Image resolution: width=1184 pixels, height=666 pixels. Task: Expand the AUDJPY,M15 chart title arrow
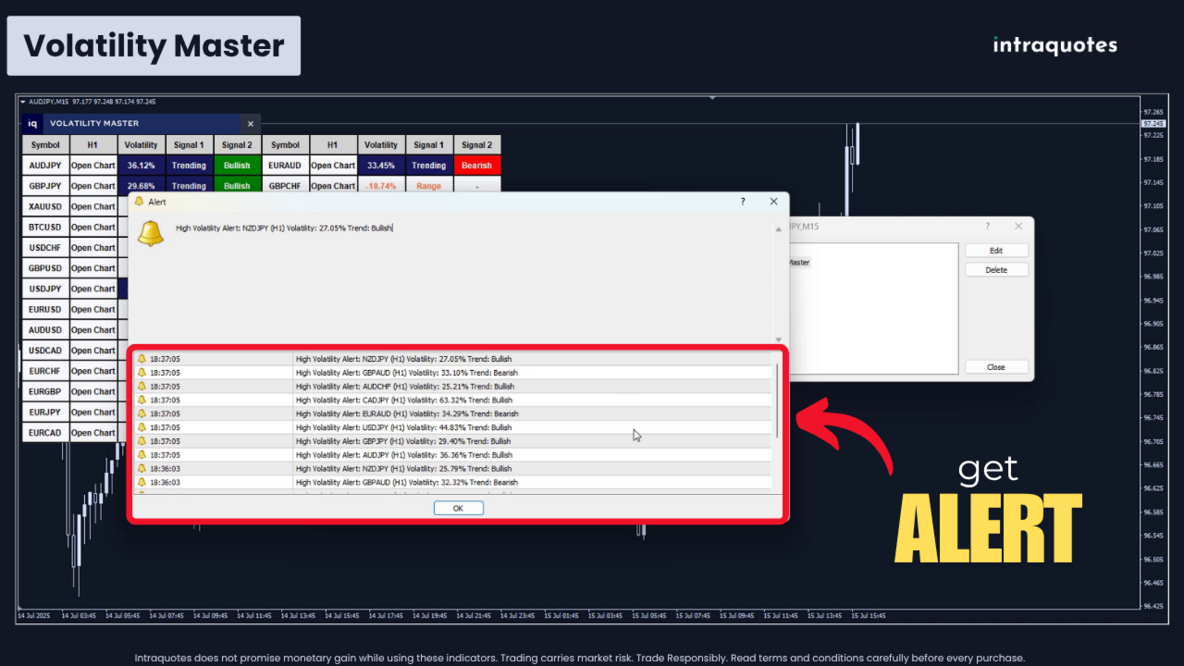[23, 102]
